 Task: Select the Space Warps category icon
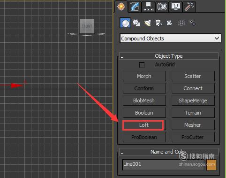tap(181, 23)
